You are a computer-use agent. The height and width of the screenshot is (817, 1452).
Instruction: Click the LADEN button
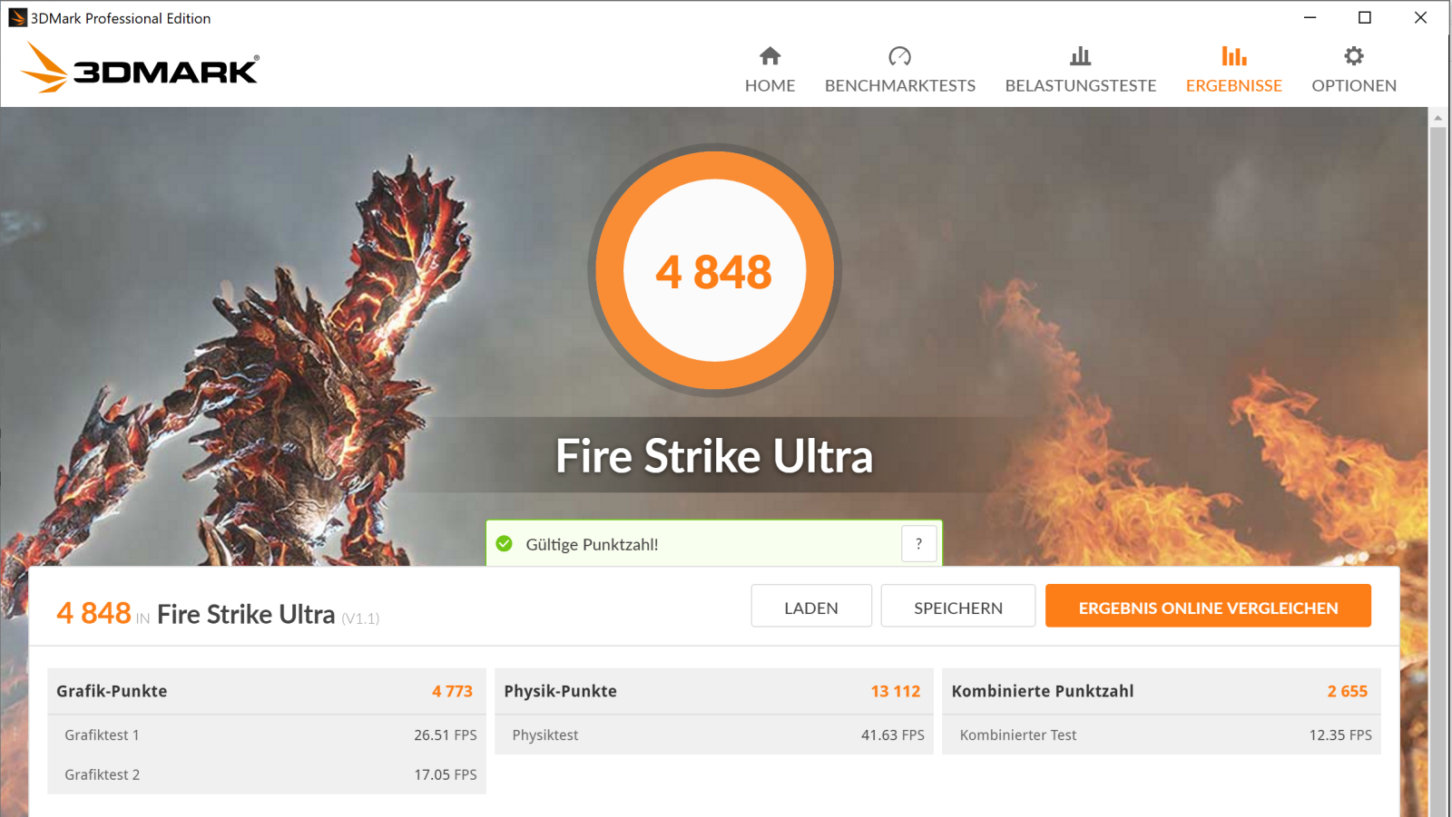pos(811,606)
